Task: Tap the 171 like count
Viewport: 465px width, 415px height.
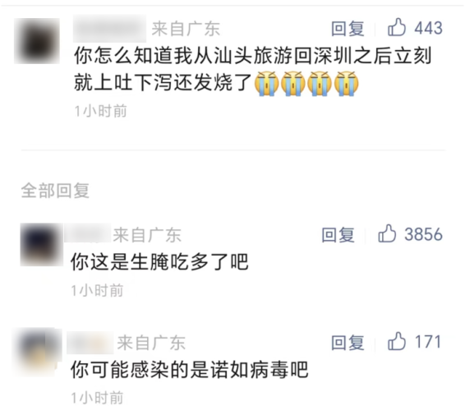Action: 428,342
